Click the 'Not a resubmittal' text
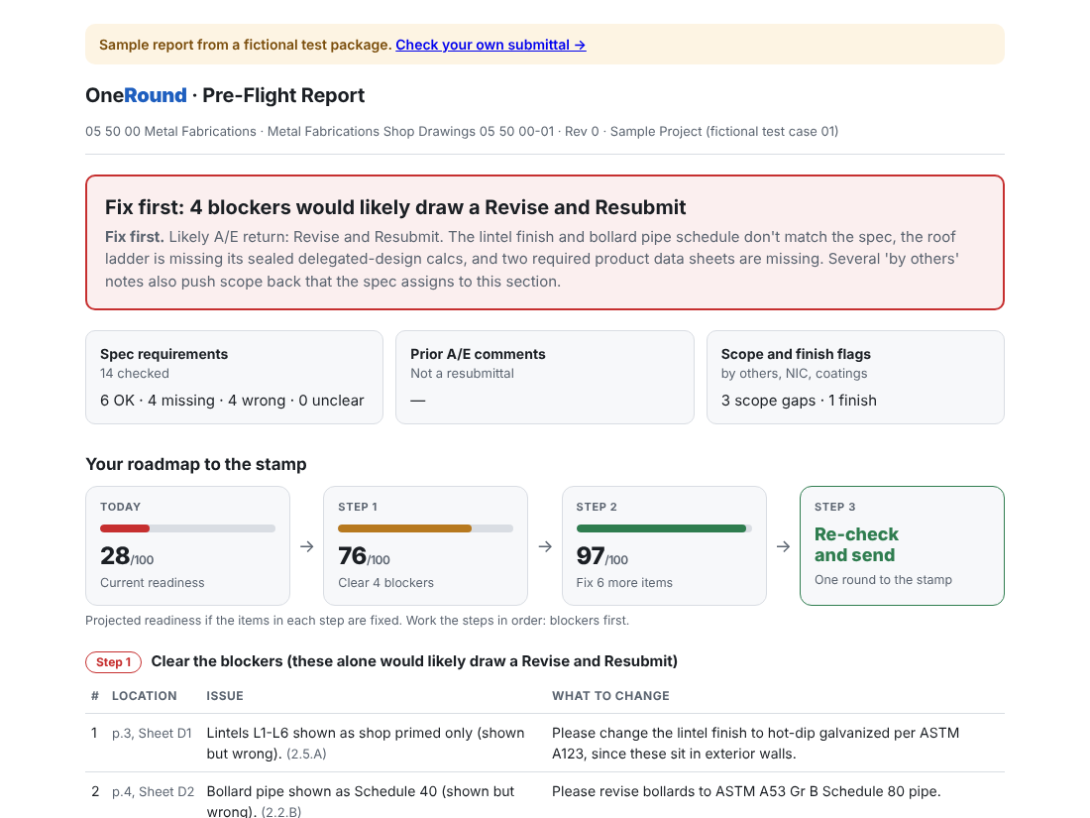1090x818 pixels. (x=463, y=374)
